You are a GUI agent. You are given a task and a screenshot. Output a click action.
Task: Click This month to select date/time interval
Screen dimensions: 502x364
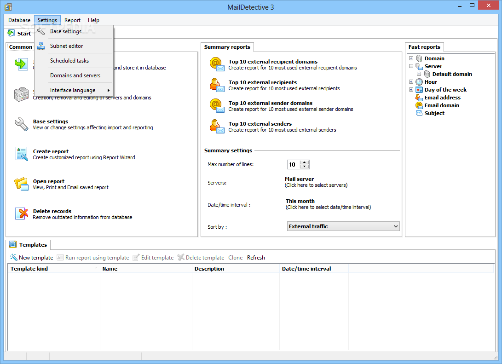(x=300, y=201)
